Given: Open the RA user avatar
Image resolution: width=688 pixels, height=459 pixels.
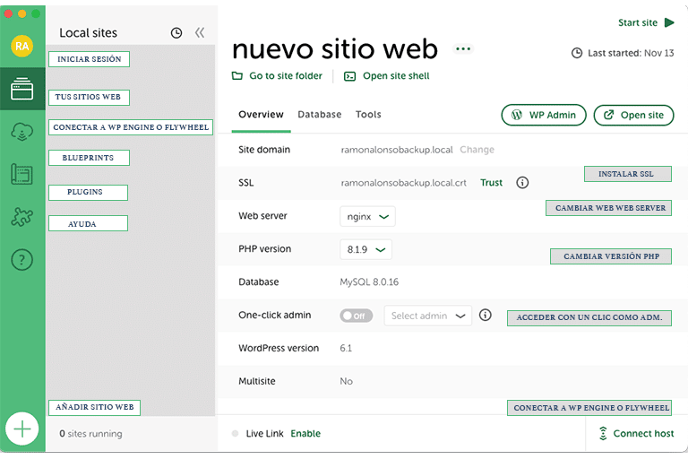Looking at the screenshot, I should coord(21,46).
